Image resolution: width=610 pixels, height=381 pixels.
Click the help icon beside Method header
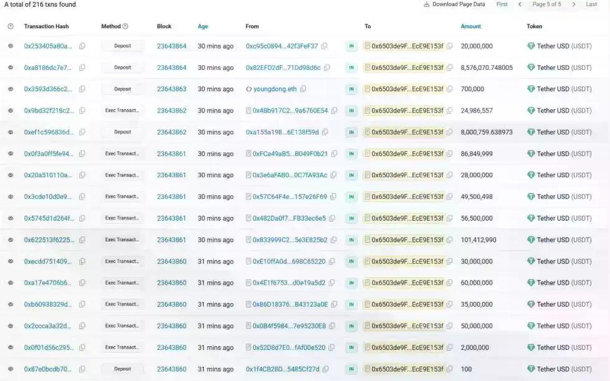(x=125, y=26)
